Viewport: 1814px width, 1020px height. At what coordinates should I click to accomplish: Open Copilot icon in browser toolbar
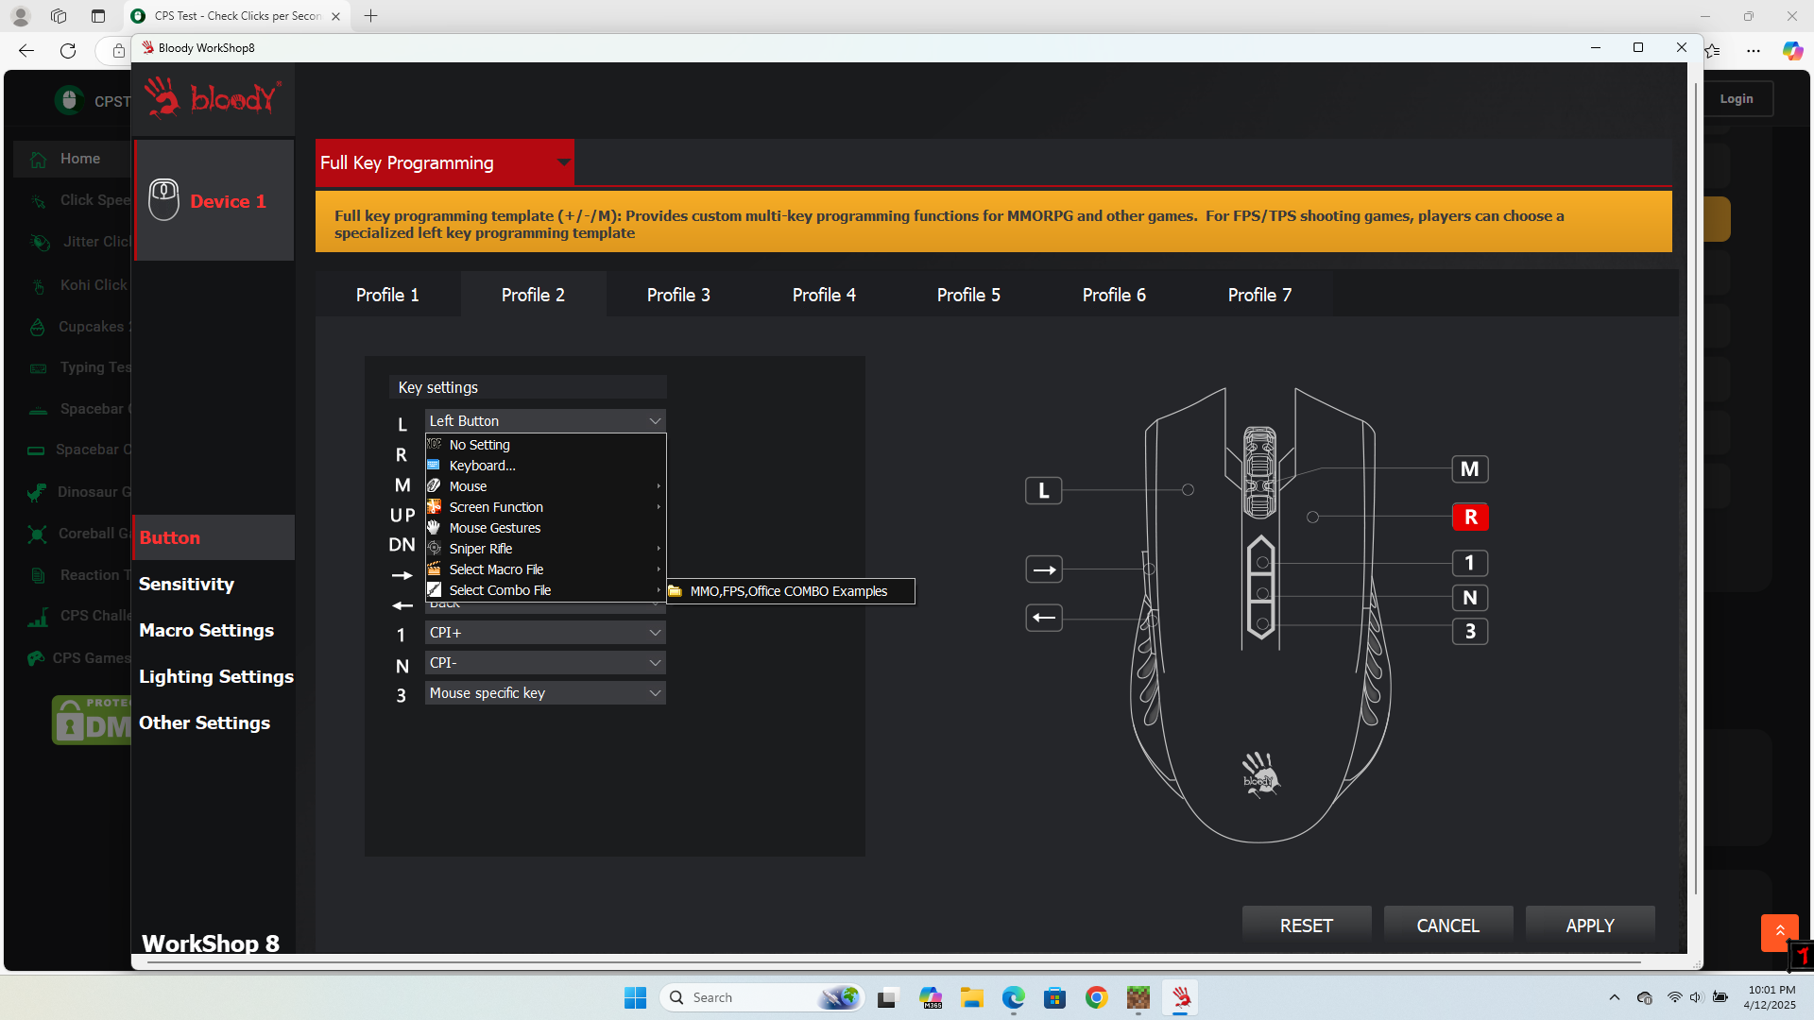1792,51
